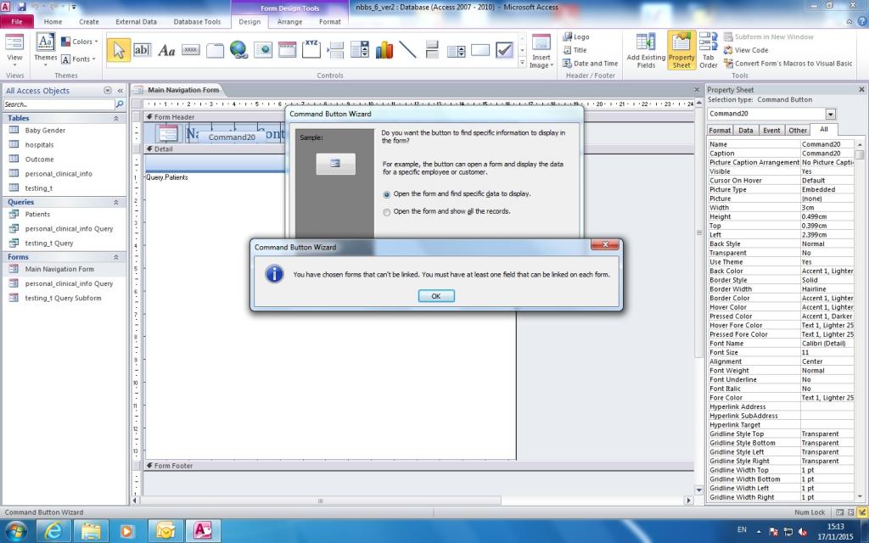
Task: Collapse the Queries group in navigation pane
Action: [x=115, y=203]
